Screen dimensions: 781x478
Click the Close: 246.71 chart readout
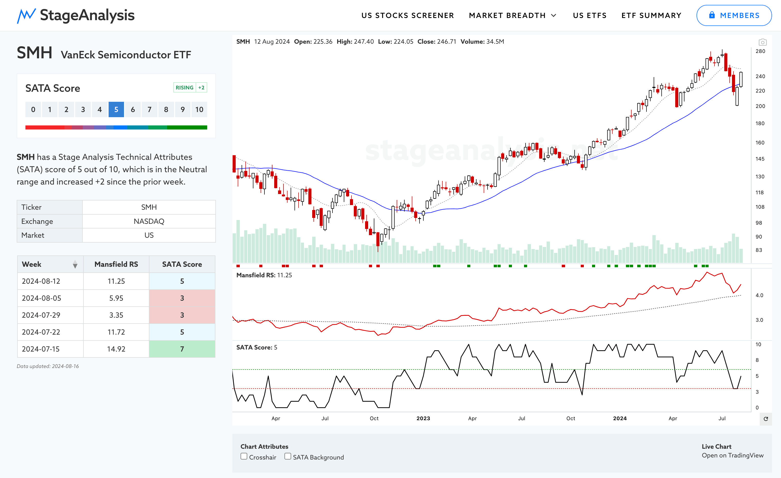436,42
